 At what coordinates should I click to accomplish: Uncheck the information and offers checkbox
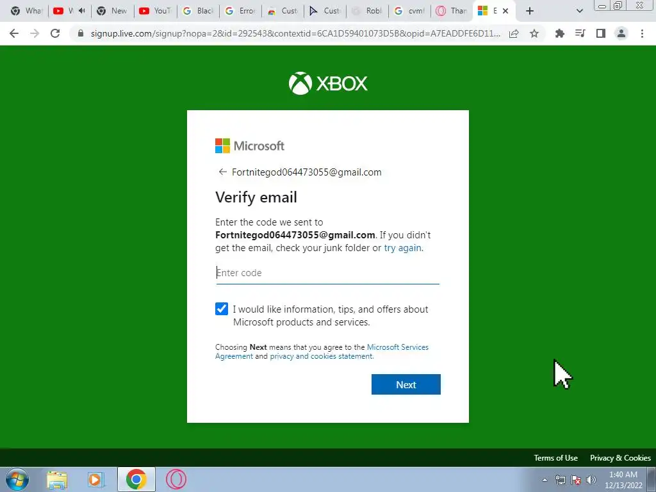tap(221, 309)
